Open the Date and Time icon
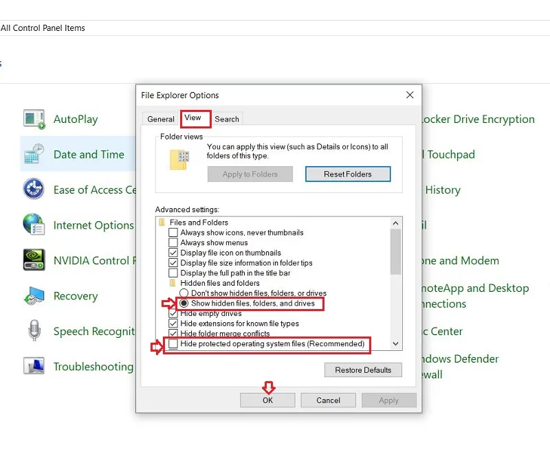Screen dimensions: 550x467 34,154
